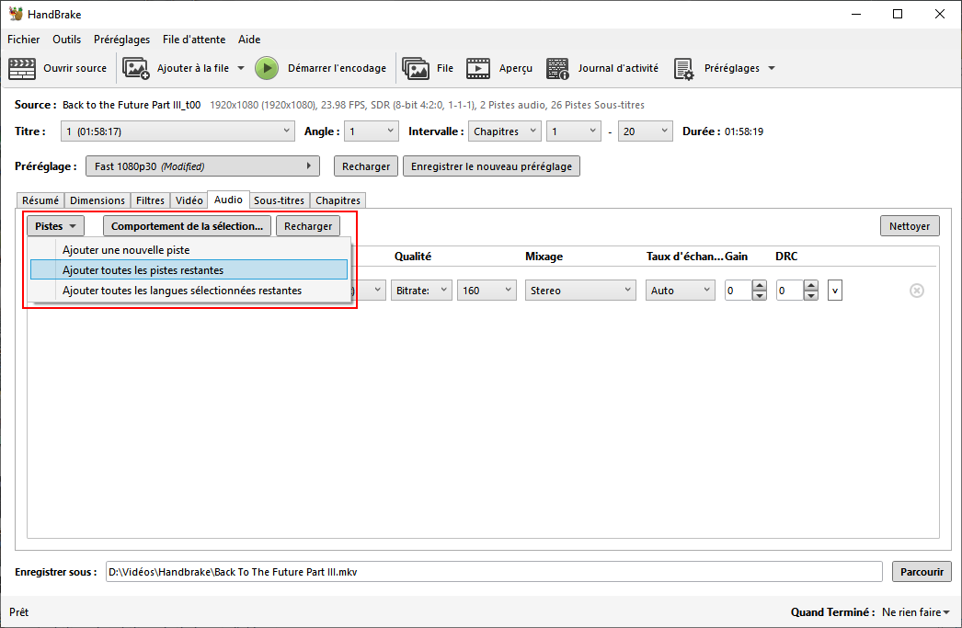Open the Journal d'activité icon
The image size is (962, 628).
pyautogui.click(x=557, y=68)
